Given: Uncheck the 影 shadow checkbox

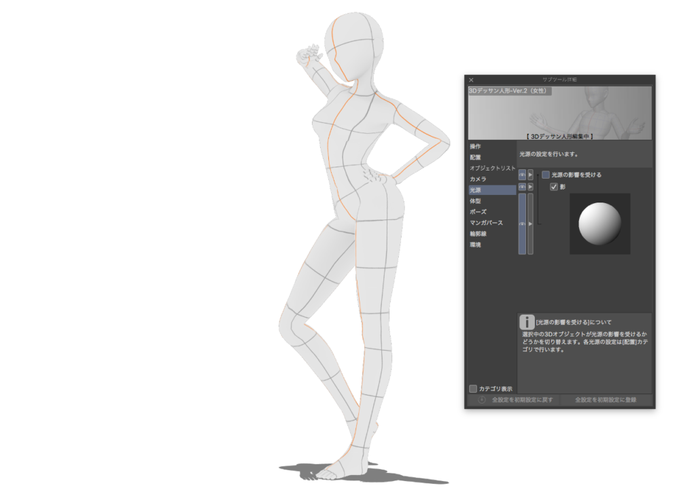Looking at the screenshot, I should coord(554,186).
